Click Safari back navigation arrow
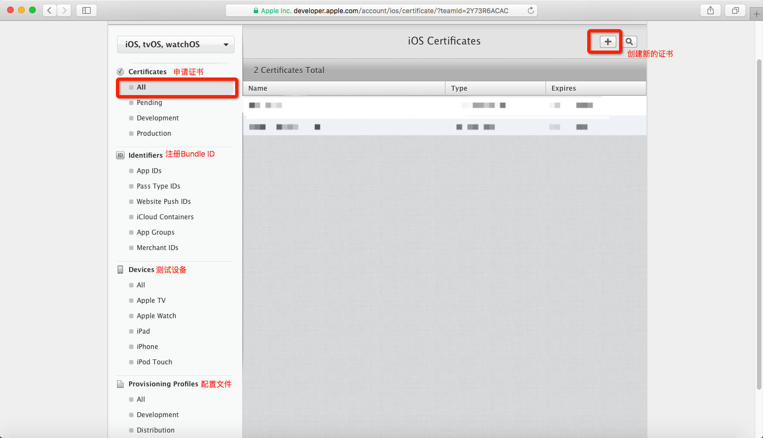This screenshot has width=763, height=438. 49,10
